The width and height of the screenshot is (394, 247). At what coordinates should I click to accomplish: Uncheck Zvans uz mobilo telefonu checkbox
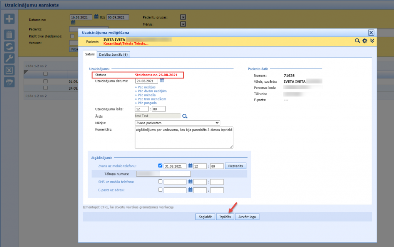coord(160,166)
